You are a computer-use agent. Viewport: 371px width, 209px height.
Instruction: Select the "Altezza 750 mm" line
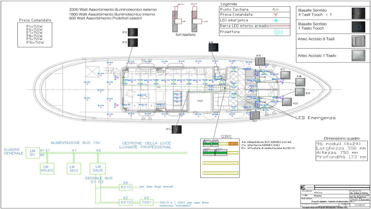click(338, 153)
